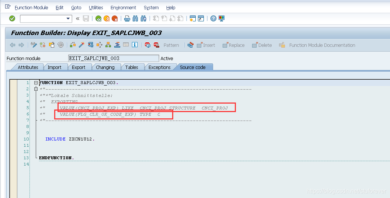Click the orange Exit icon

click(107, 18)
